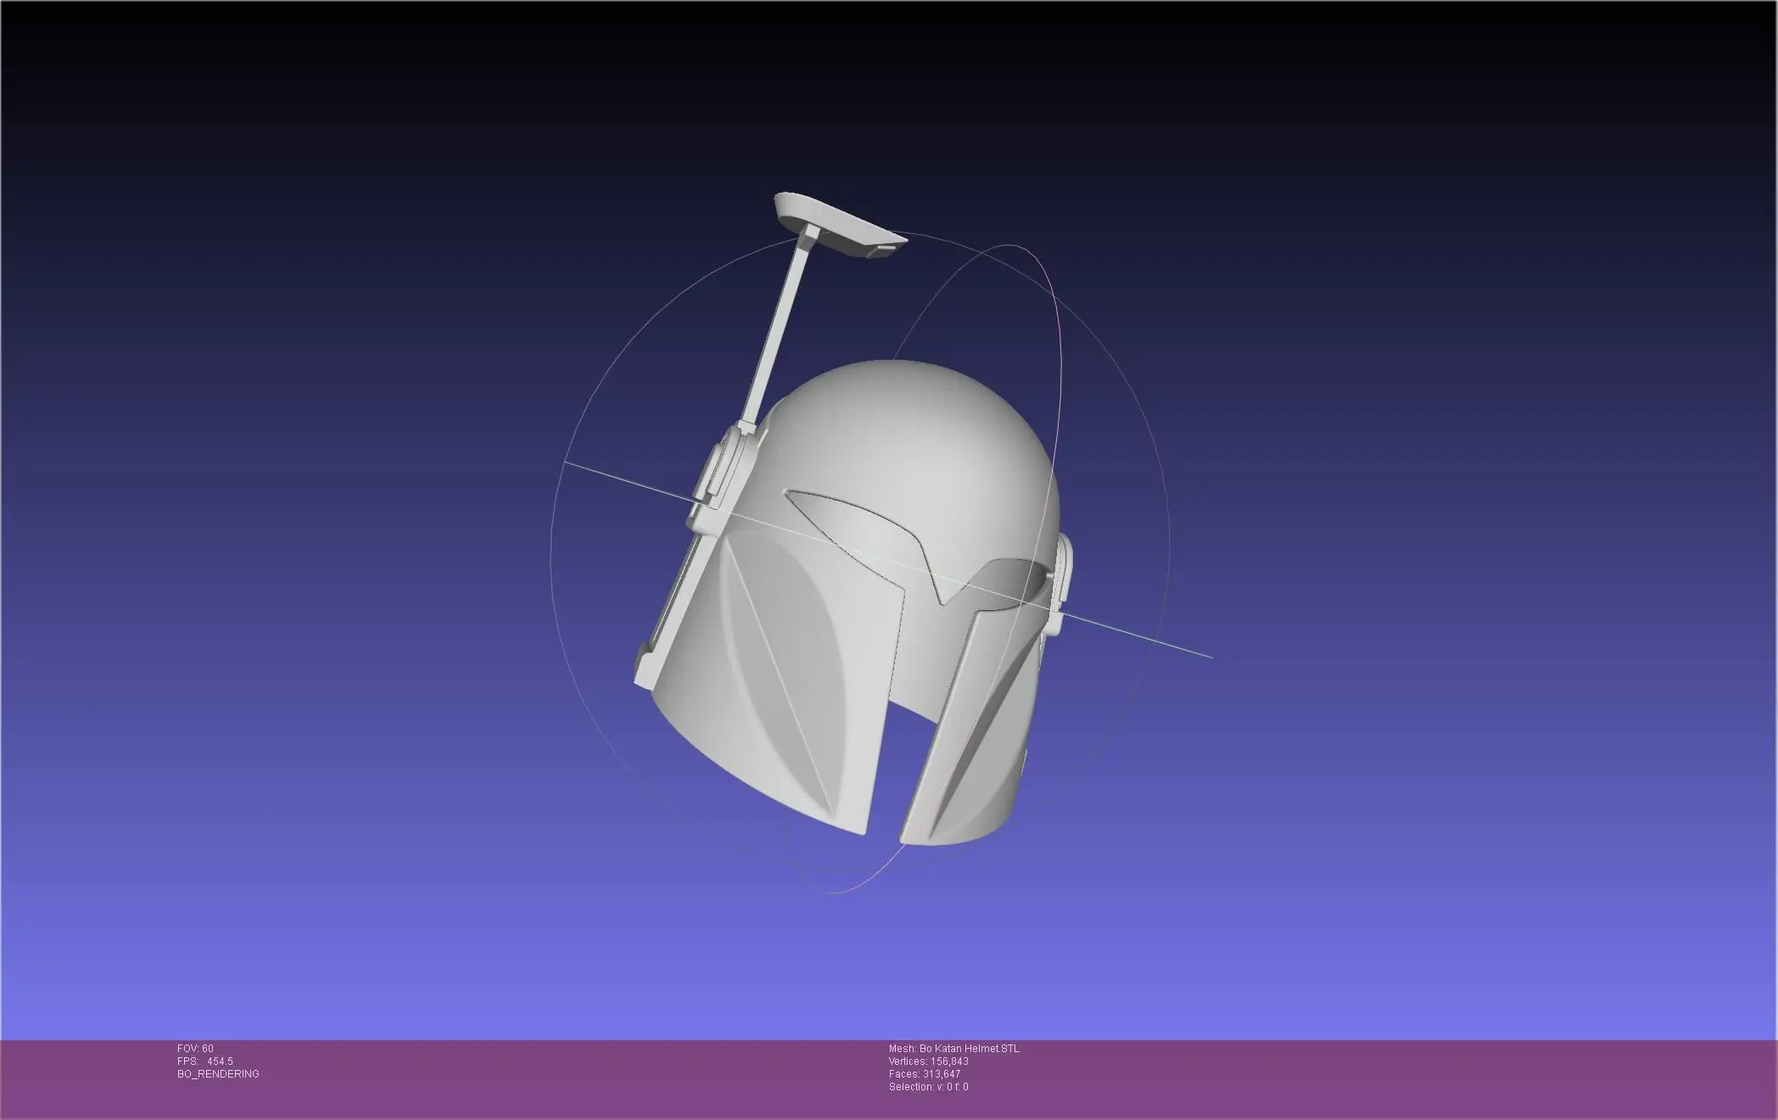Click the Faces: 313,647 count

coord(925,1074)
